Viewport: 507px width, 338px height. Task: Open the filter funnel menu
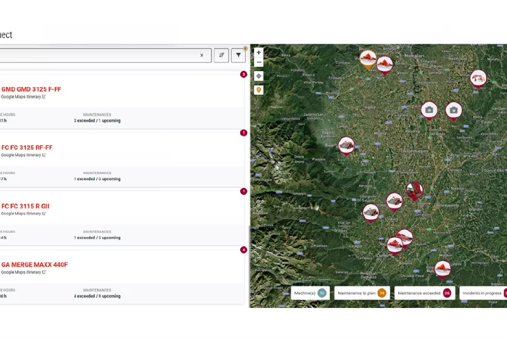[x=238, y=55]
